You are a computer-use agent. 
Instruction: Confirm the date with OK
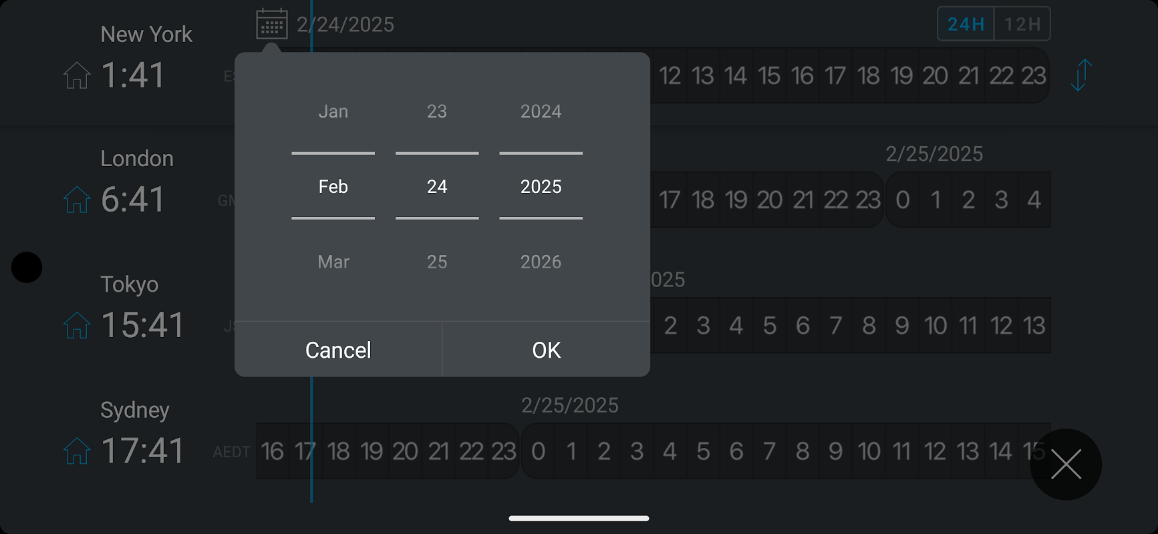pyautogui.click(x=546, y=350)
